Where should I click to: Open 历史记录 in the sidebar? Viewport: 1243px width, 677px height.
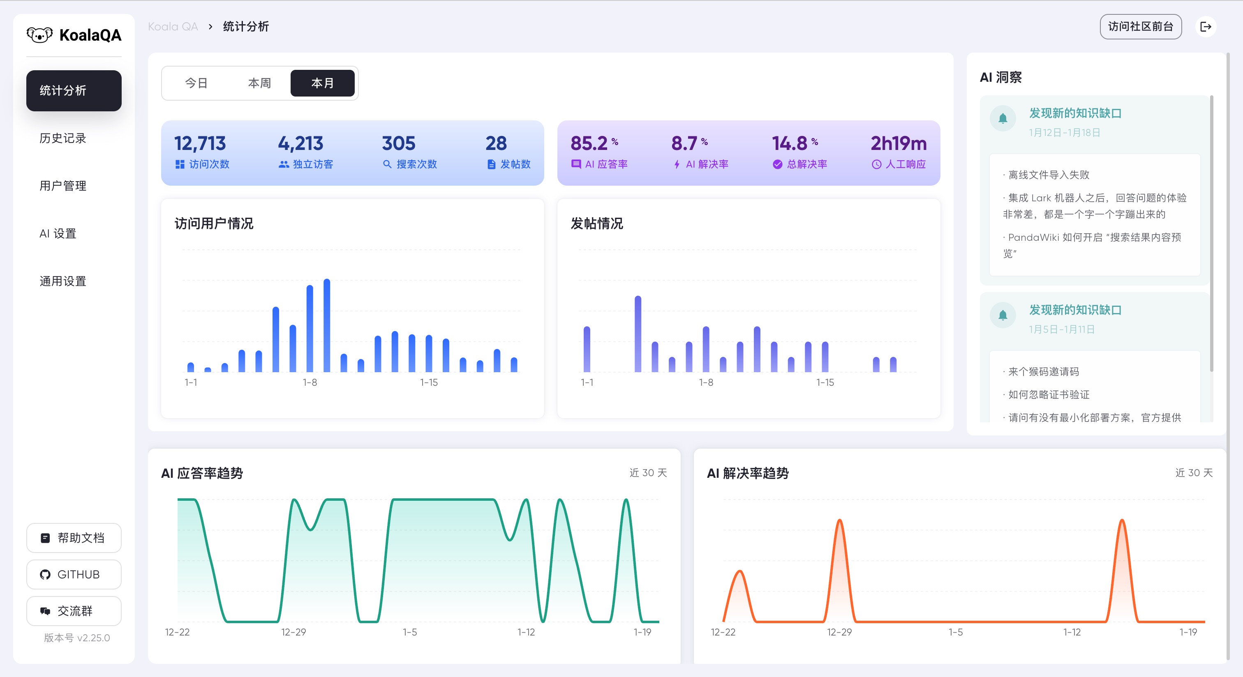pos(63,138)
